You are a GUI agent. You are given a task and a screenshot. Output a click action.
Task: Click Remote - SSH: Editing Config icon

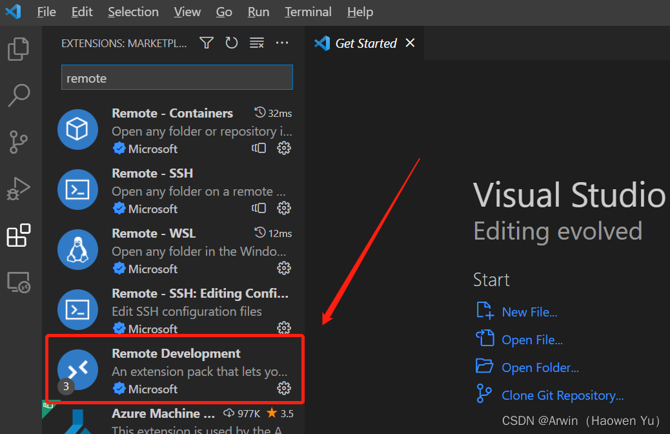77,309
